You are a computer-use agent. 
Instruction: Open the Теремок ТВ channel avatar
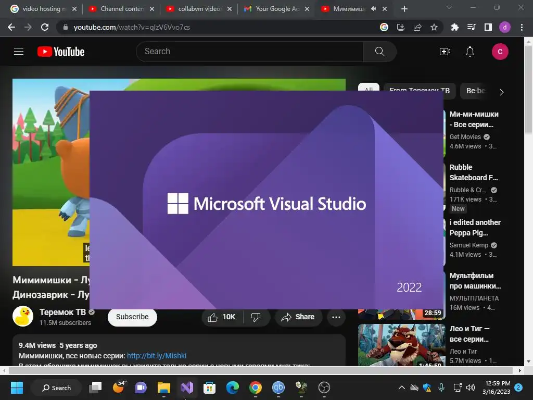(23, 316)
